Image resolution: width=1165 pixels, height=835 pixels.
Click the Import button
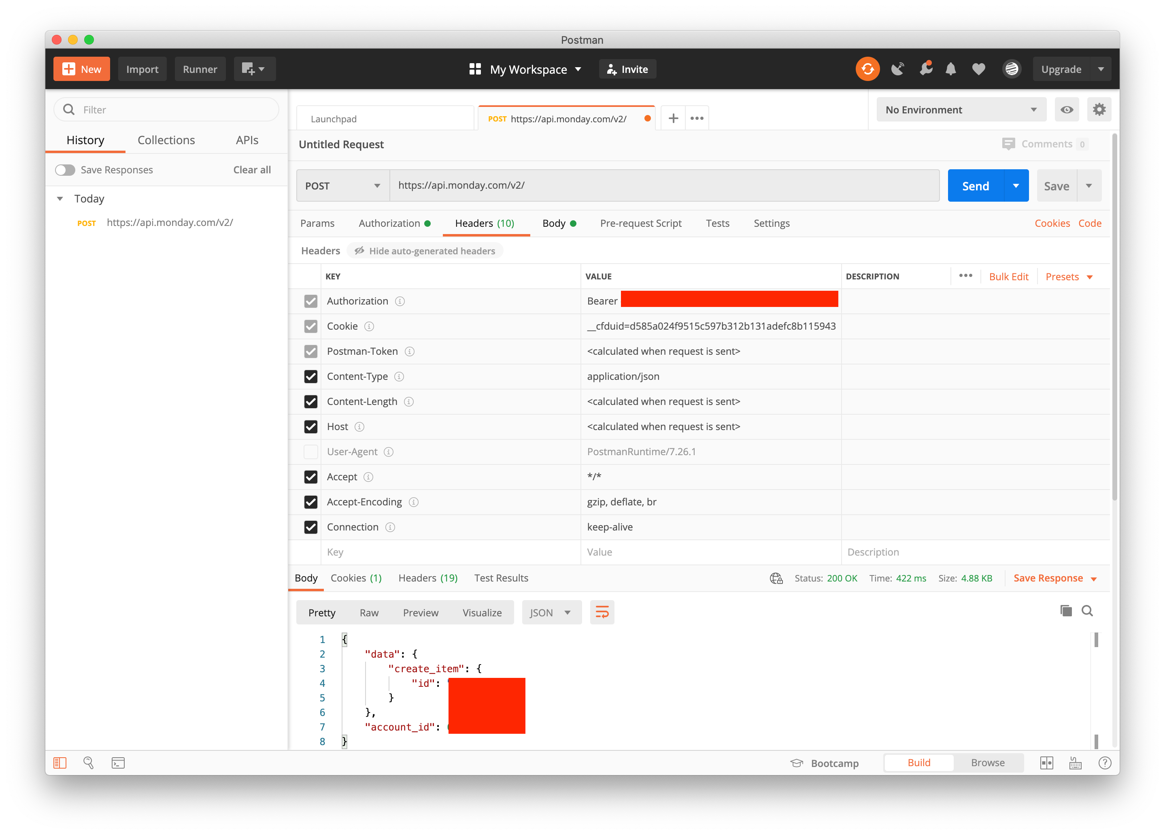click(x=142, y=69)
